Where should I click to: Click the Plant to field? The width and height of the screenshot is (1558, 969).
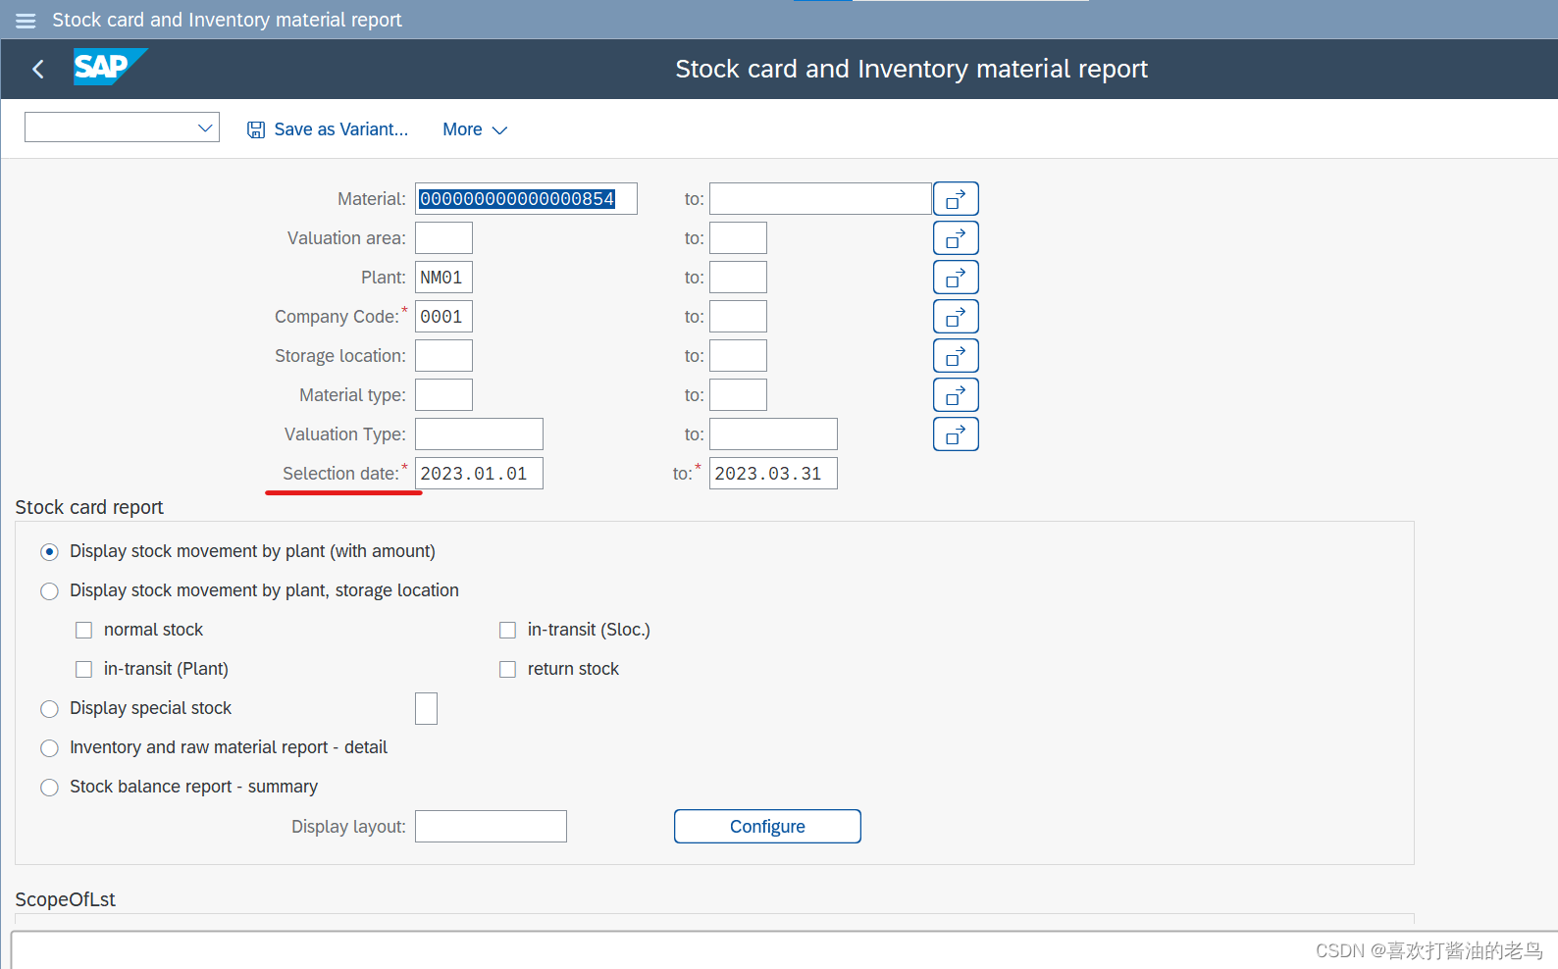coord(738,278)
